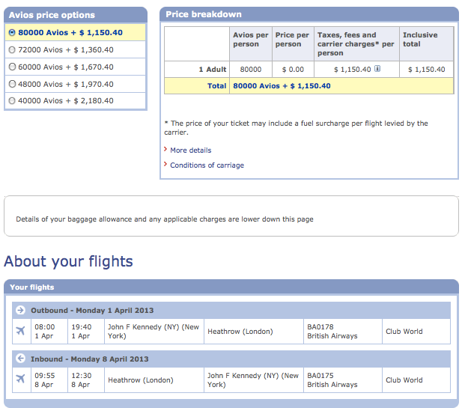This screenshot has height=408, width=462.
Task: Click the airplane icon for flight BA0178
Action: pos(21,331)
